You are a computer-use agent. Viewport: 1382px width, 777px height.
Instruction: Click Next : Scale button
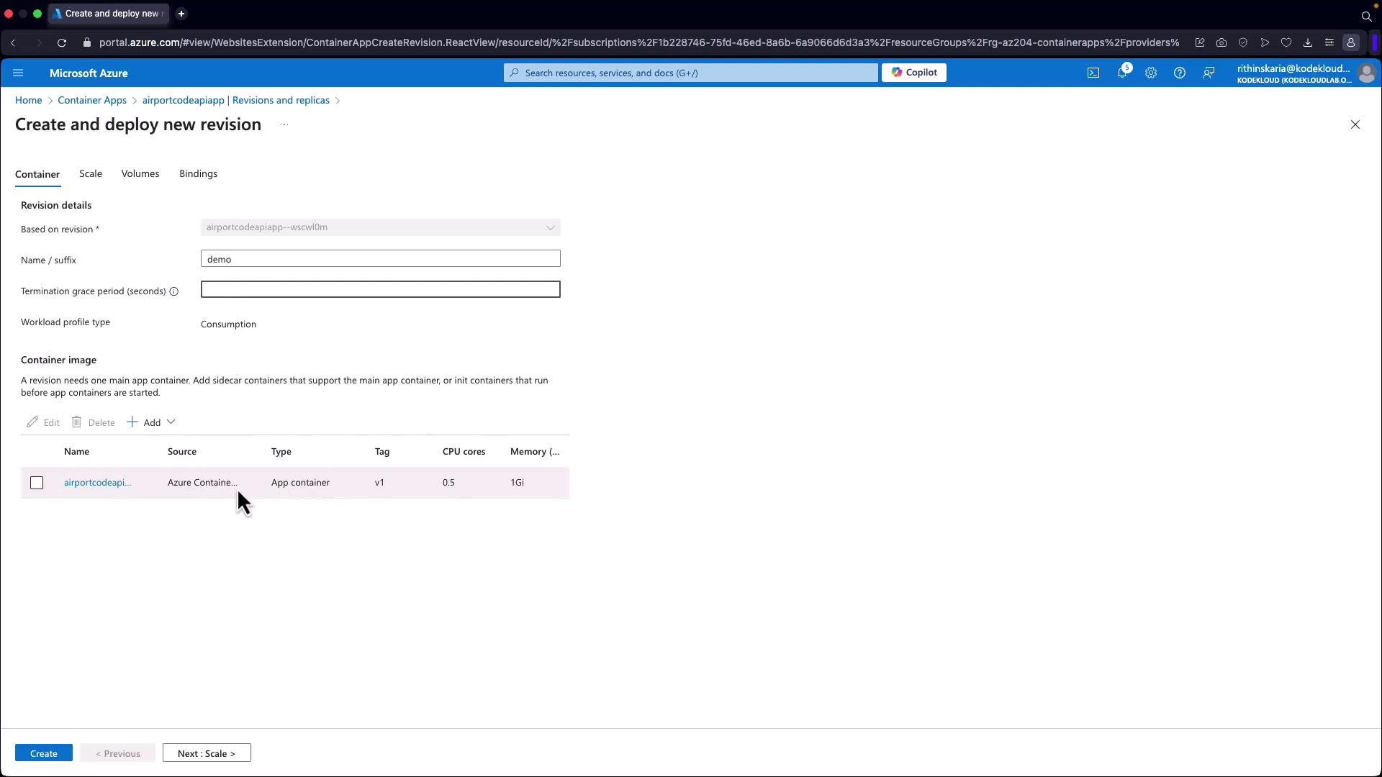coord(207,753)
